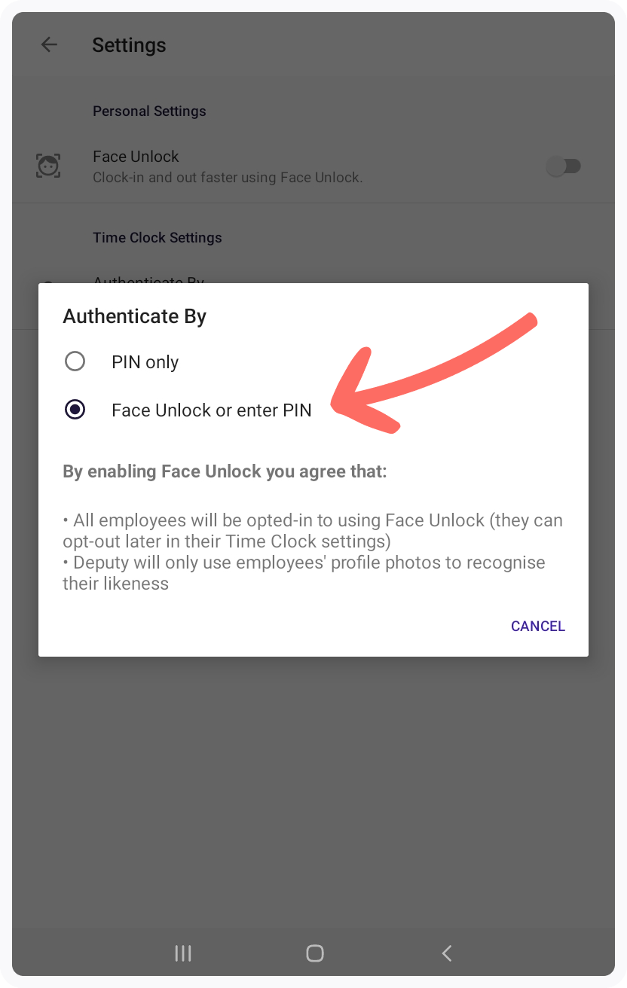Tap the Android navigation back chevron

tap(447, 953)
